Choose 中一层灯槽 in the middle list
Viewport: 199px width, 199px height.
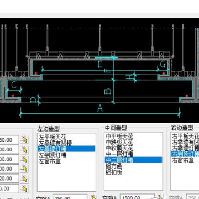coord(119,154)
